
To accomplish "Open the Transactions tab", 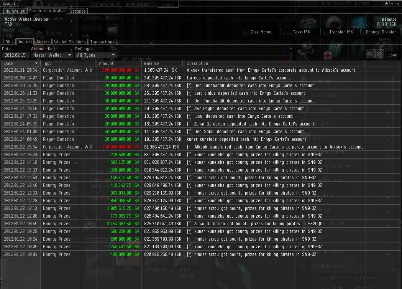I will point(102,42).
